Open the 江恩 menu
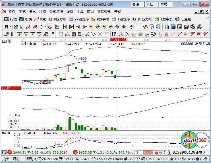211x163 pixels. [43, 12]
